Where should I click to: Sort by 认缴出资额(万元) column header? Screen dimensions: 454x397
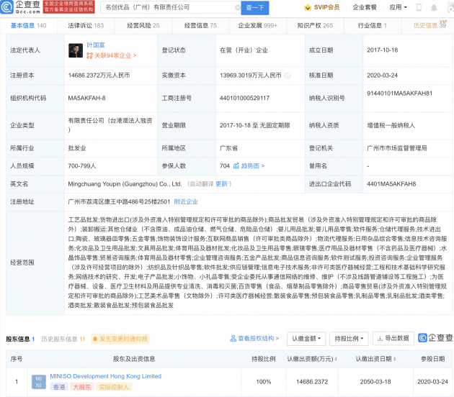click(312, 359)
